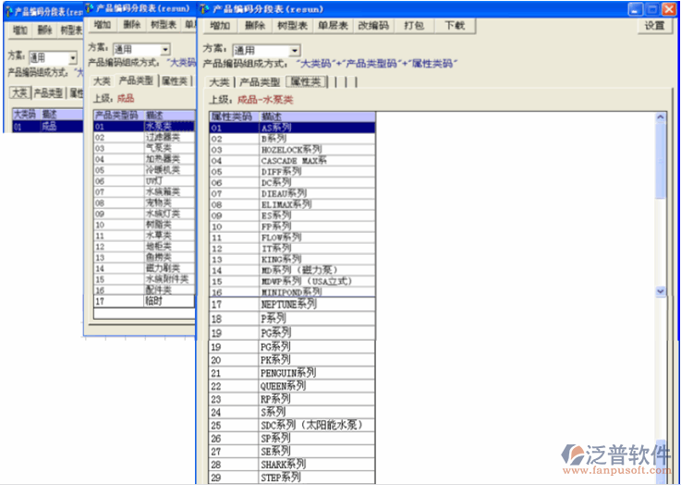The image size is (681, 485).
Task: Click the 增加 button in the rightmost window
Action: coord(220,26)
